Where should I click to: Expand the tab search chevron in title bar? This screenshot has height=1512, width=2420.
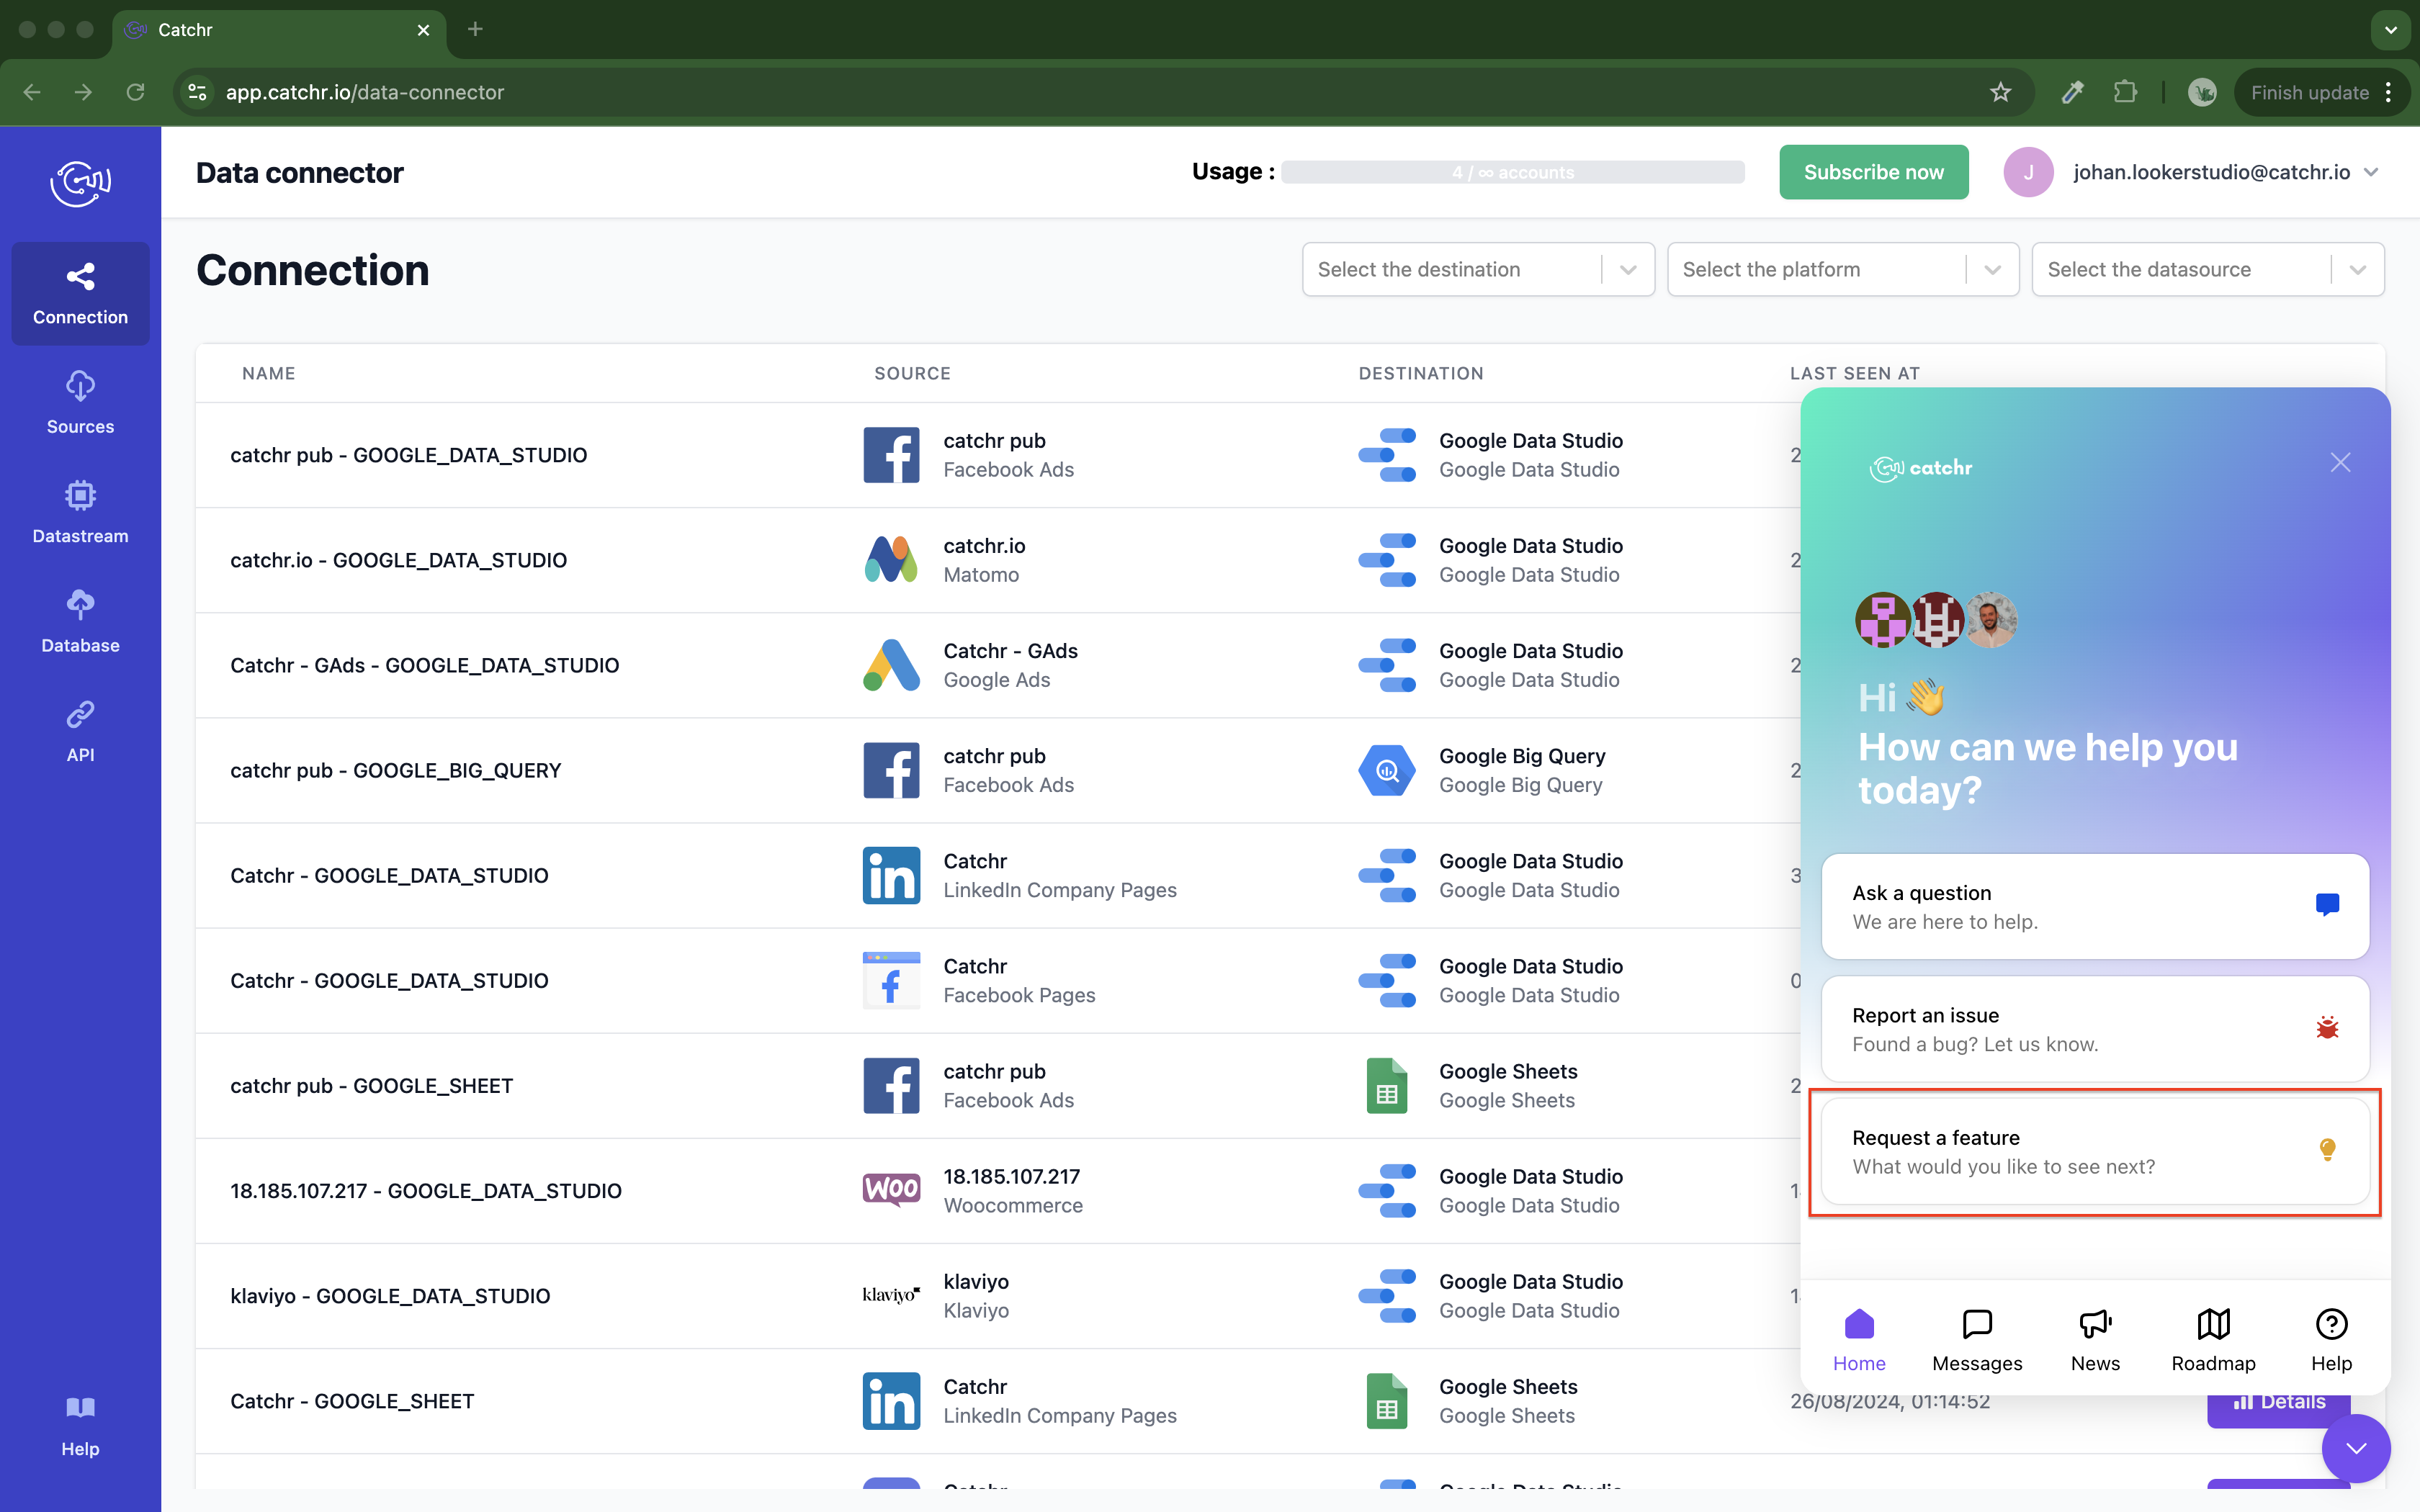2391,30
